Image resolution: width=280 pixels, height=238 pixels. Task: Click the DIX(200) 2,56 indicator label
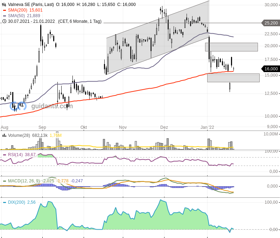22,202
